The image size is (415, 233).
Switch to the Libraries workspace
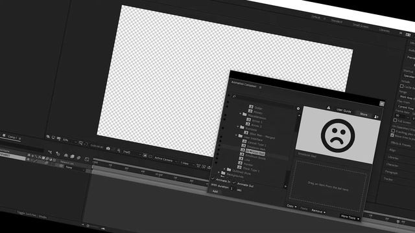385,30
